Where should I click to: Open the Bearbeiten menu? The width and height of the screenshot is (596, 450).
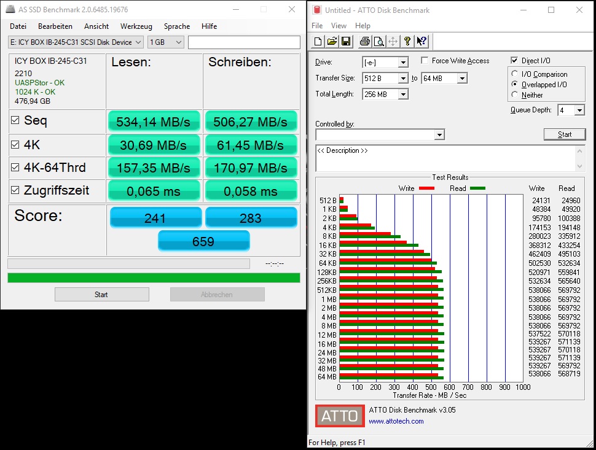tap(55, 26)
